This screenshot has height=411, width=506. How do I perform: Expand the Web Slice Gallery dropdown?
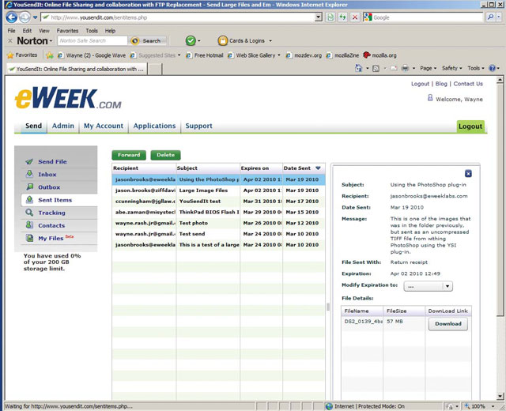click(279, 55)
